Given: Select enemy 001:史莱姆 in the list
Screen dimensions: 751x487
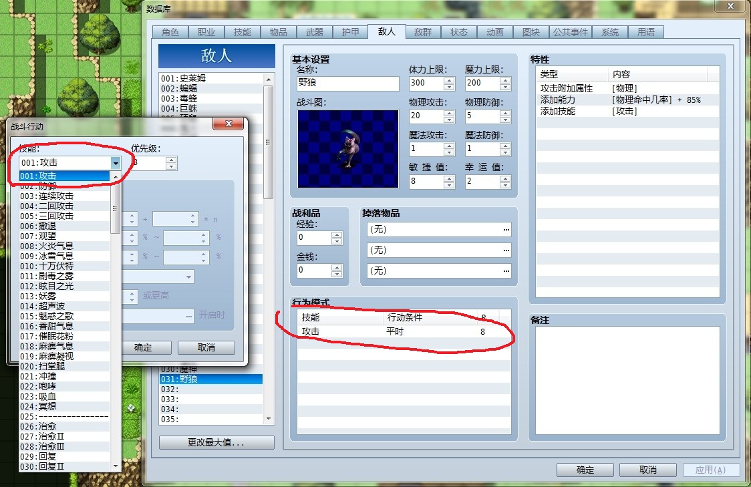Looking at the screenshot, I should tap(210, 79).
